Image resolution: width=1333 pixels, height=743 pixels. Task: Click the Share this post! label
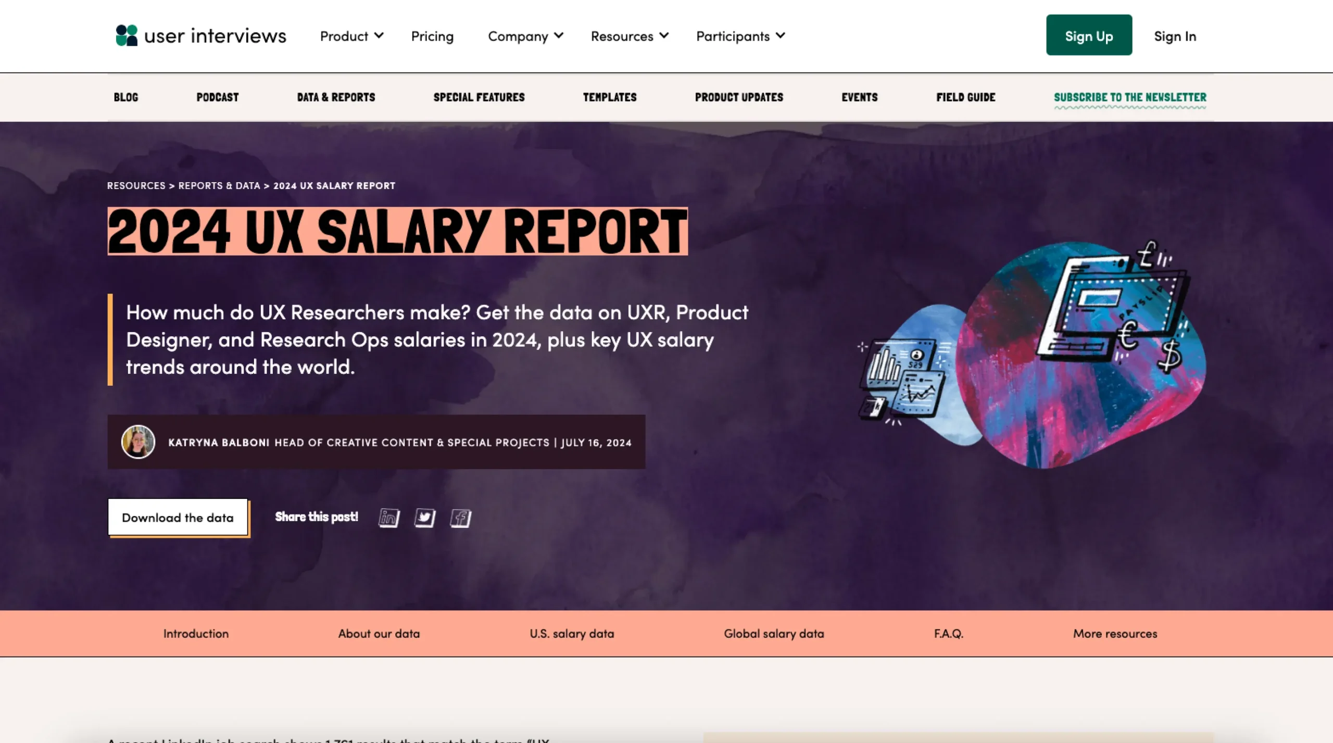click(317, 517)
